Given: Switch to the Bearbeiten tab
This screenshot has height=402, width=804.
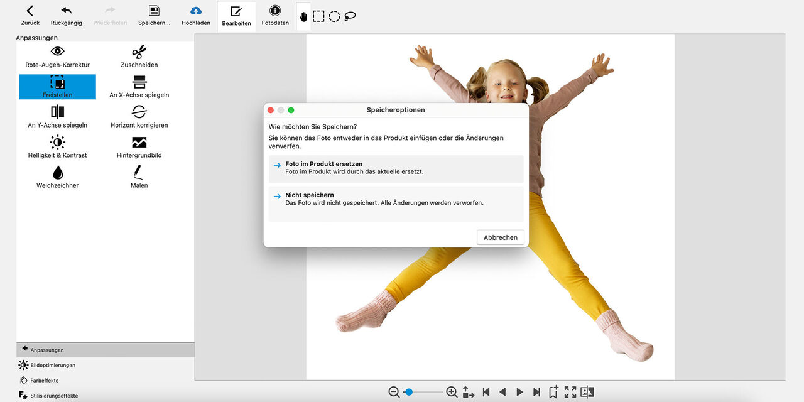Looking at the screenshot, I should [x=236, y=16].
